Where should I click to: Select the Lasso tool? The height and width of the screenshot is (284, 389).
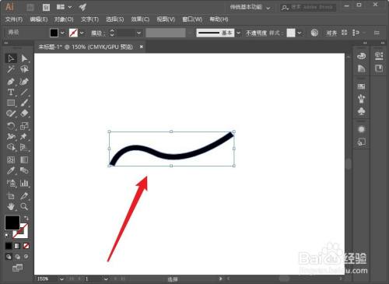tap(24, 69)
